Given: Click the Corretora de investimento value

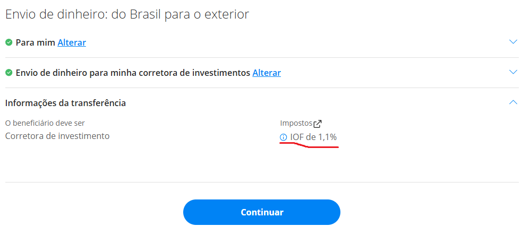Looking at the screenshot, I should (57, 136).
